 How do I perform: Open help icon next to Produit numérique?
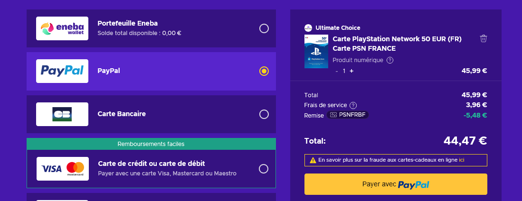coord(390,60)
